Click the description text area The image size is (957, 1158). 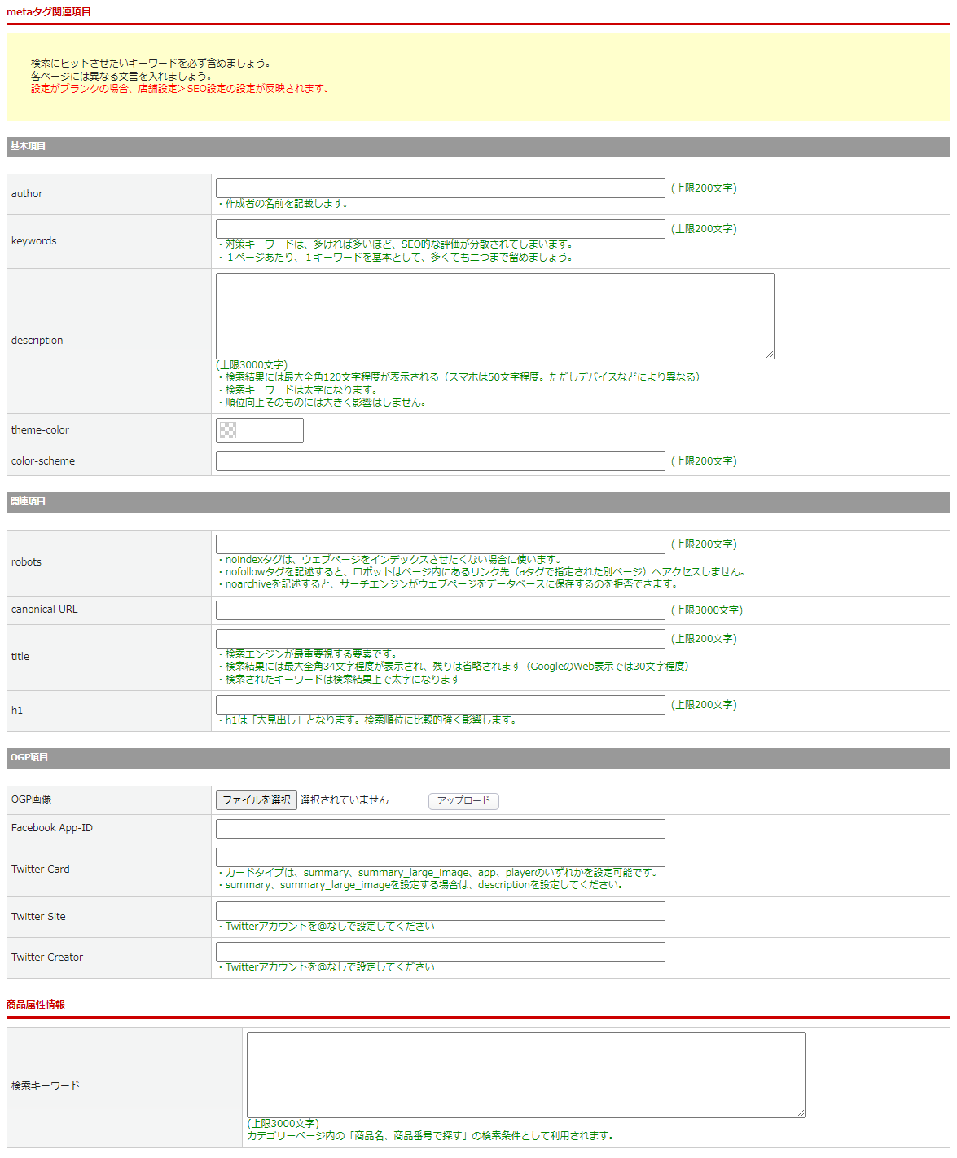[x=494, y=316]
